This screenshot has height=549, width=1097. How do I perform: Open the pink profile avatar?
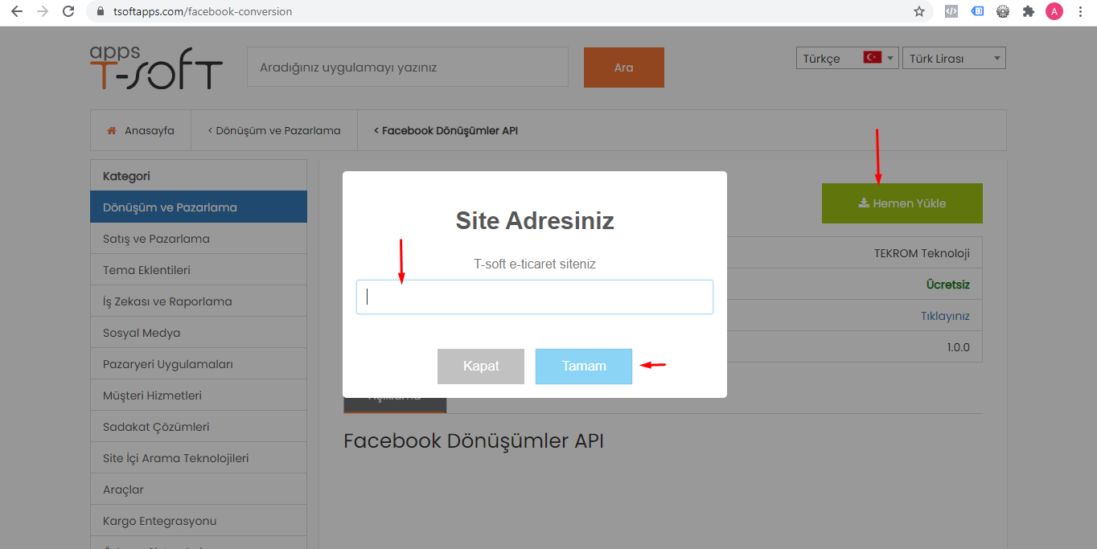pyautogui.click(x=1054, y=12)
